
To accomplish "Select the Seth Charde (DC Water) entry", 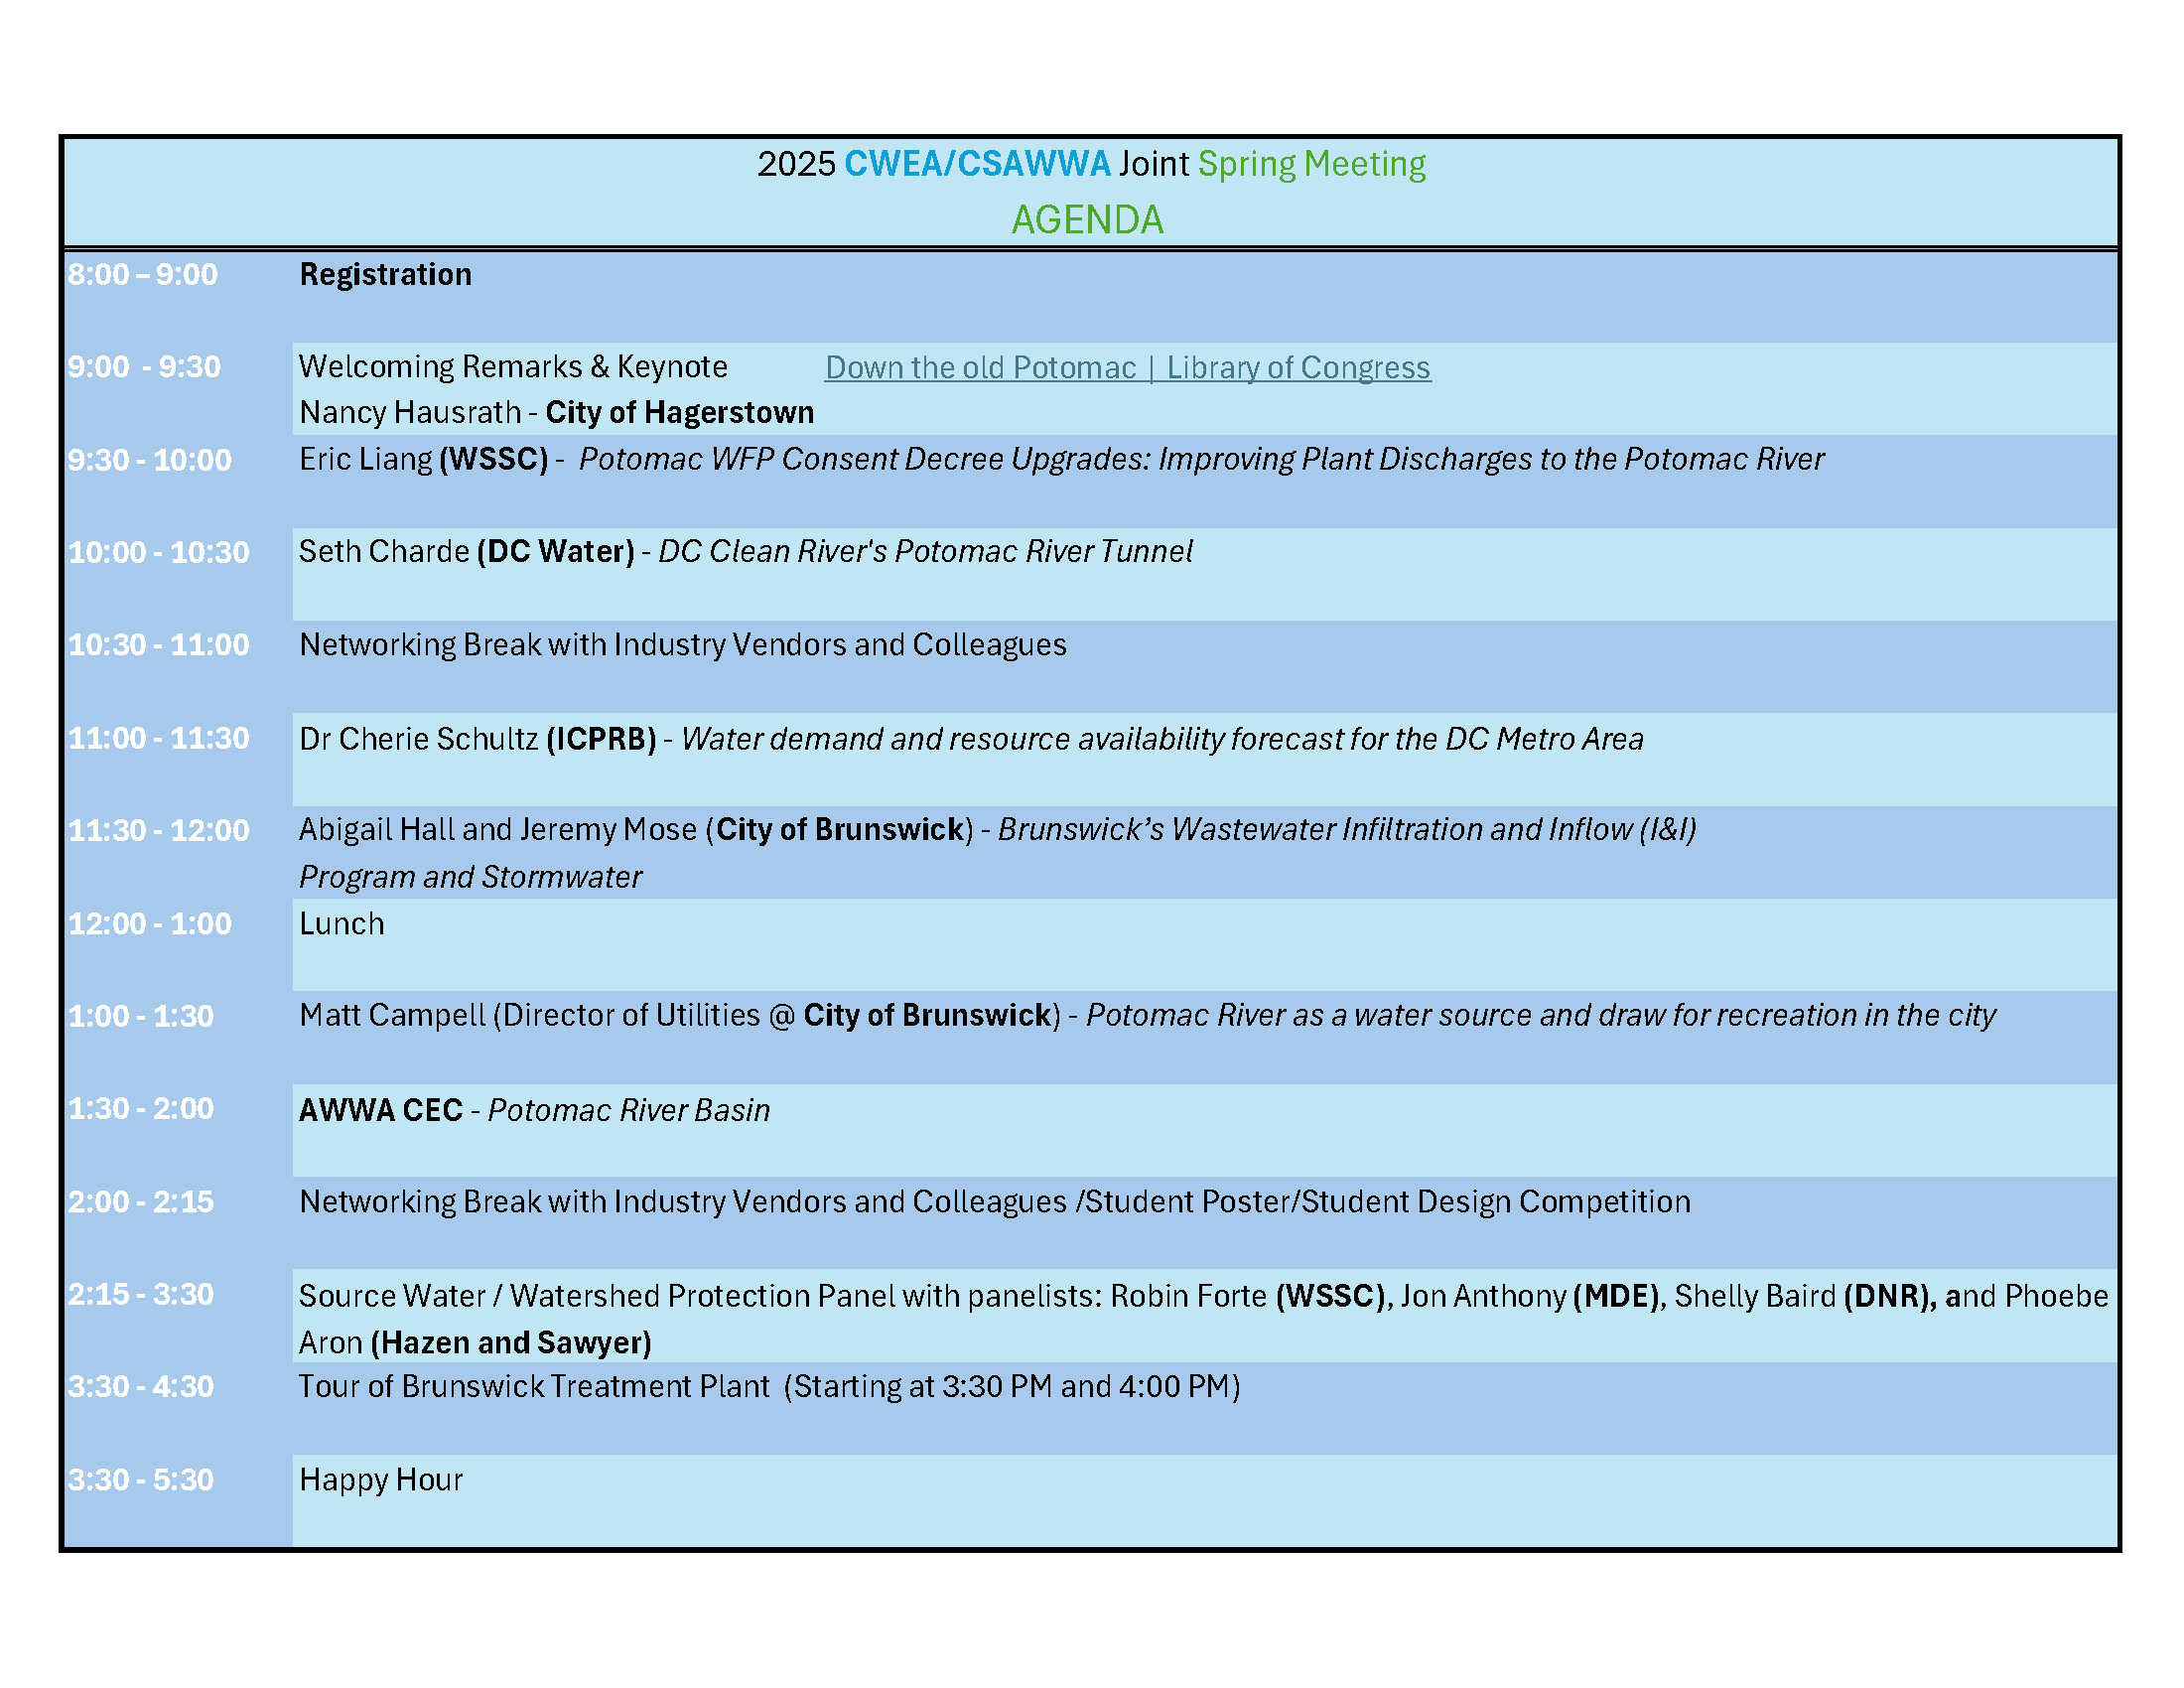I will coord(745,551).
